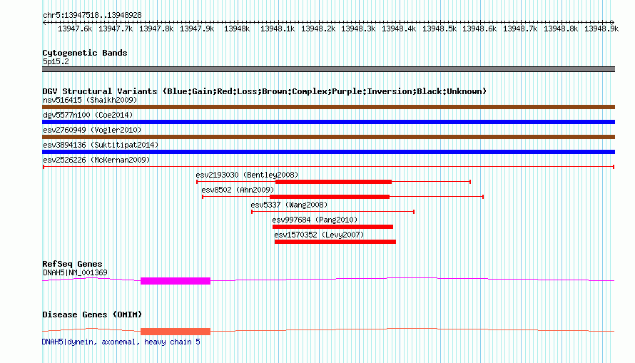Select the thin red esv5337 variant line
This screenshot has height=363, width=635.
click(x=332, y=212)
